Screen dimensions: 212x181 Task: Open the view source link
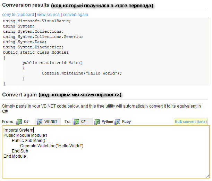(x=48, y=15)
